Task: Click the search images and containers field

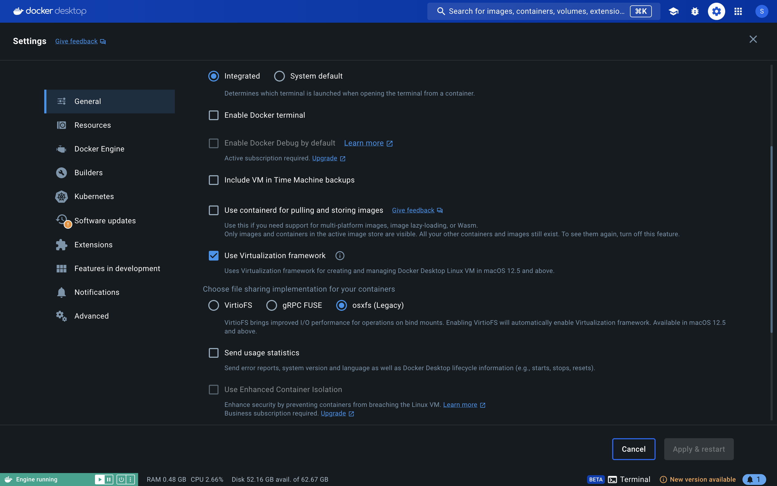Action: tap(544, 11)
